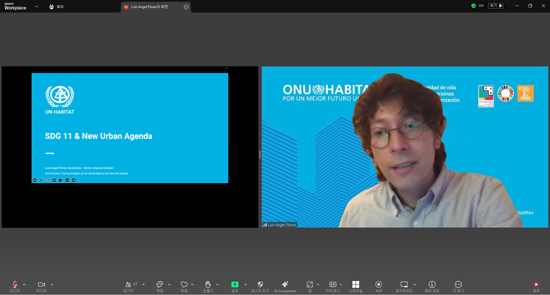Expand participants options arrow
Viewport: 550px width, 295px height.
[144, 284]
